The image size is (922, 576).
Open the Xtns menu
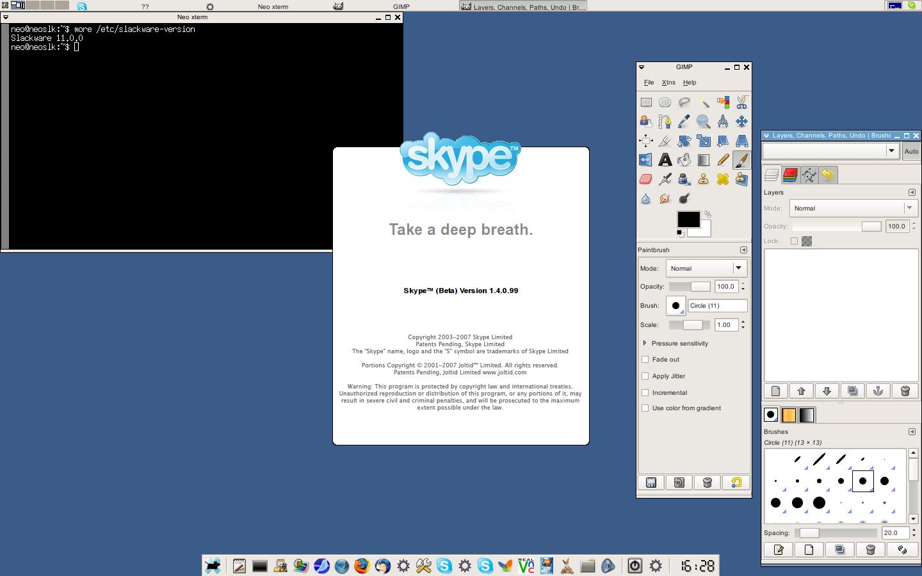pyautogui.click(x=668, y=83)
